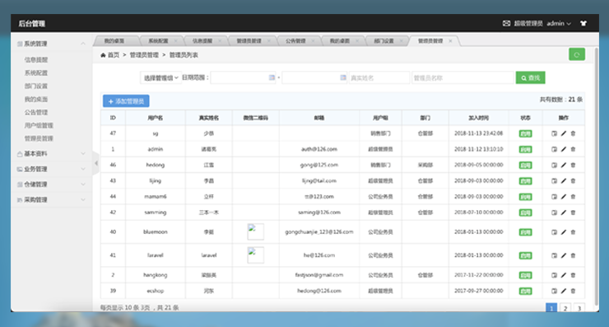The image size is (609, 327).
Task: Delete user sg using the trash icon
Action: 573,133
